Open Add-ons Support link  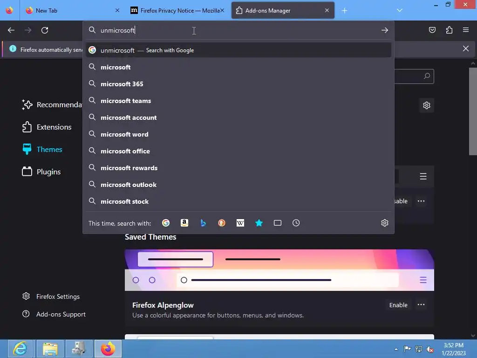point(54,314)
